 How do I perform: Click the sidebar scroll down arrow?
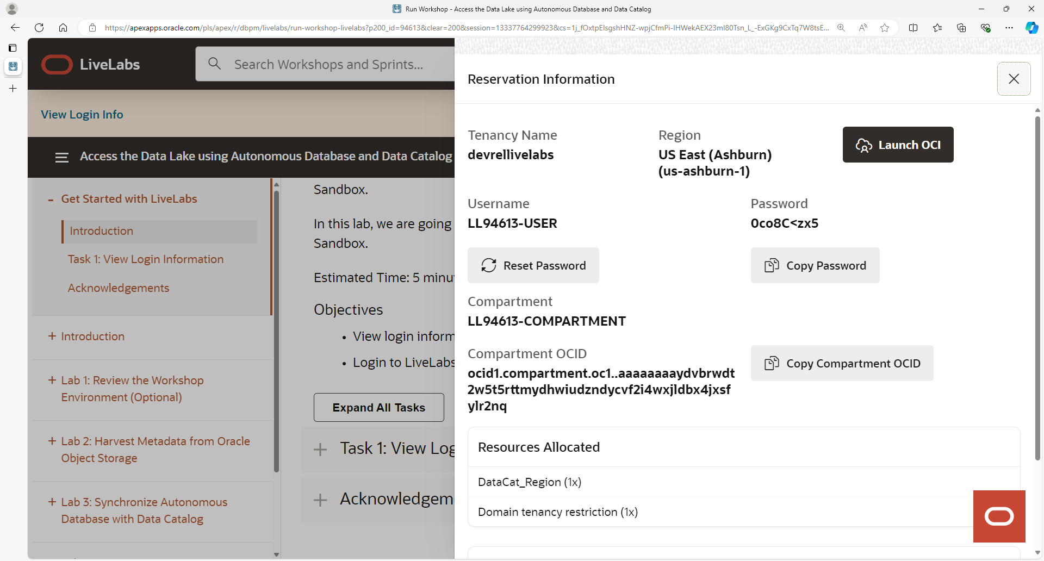[x=276, y=554]
